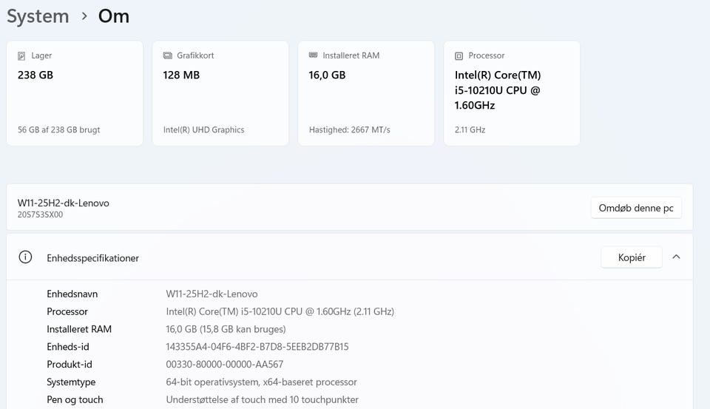Open the 238 GB storage card value
This screenshot has height=409, width=710.
click(x=35, y=75)
